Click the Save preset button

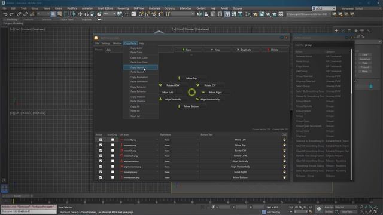(x=188, y=50)
